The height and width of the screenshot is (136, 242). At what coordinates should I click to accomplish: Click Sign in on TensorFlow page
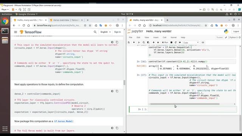tap(118, 32)
